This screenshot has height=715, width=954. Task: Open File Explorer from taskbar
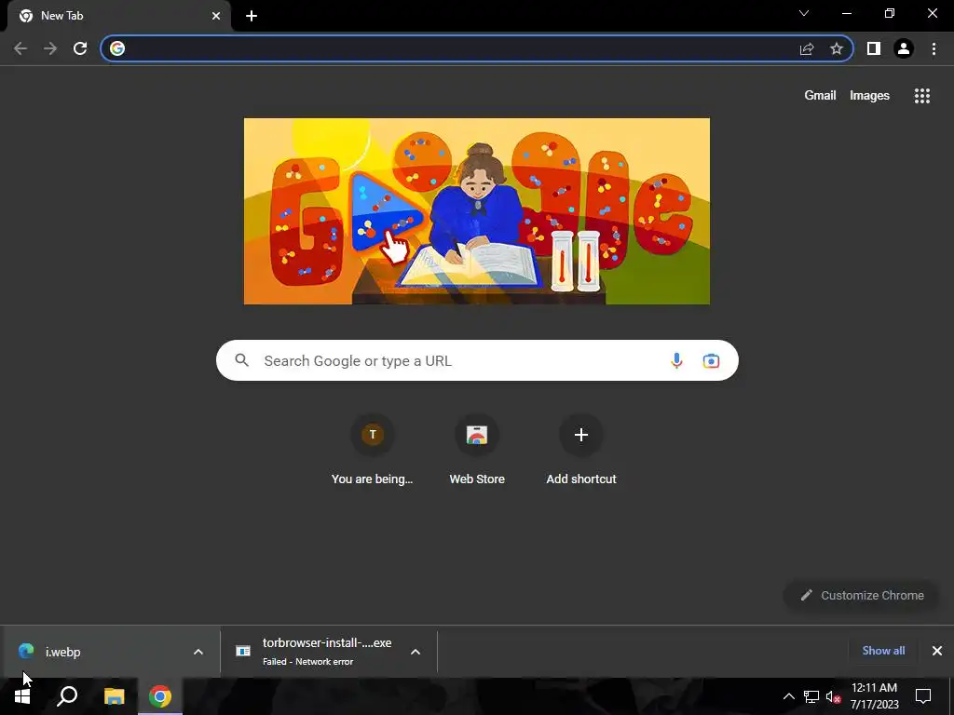pyautogui.click(x=114, y=696)
